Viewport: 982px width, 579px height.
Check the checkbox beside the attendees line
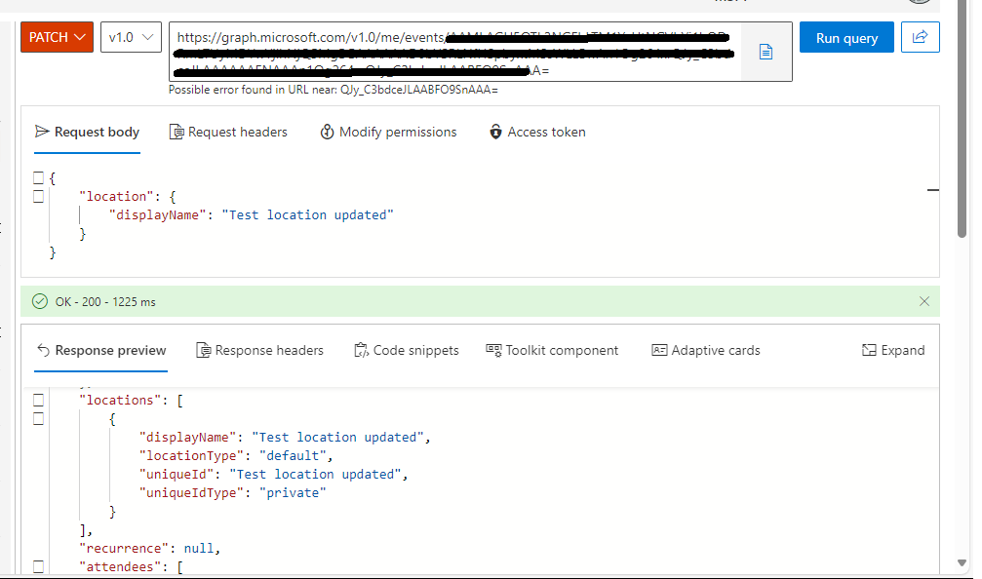click(39, 565)
